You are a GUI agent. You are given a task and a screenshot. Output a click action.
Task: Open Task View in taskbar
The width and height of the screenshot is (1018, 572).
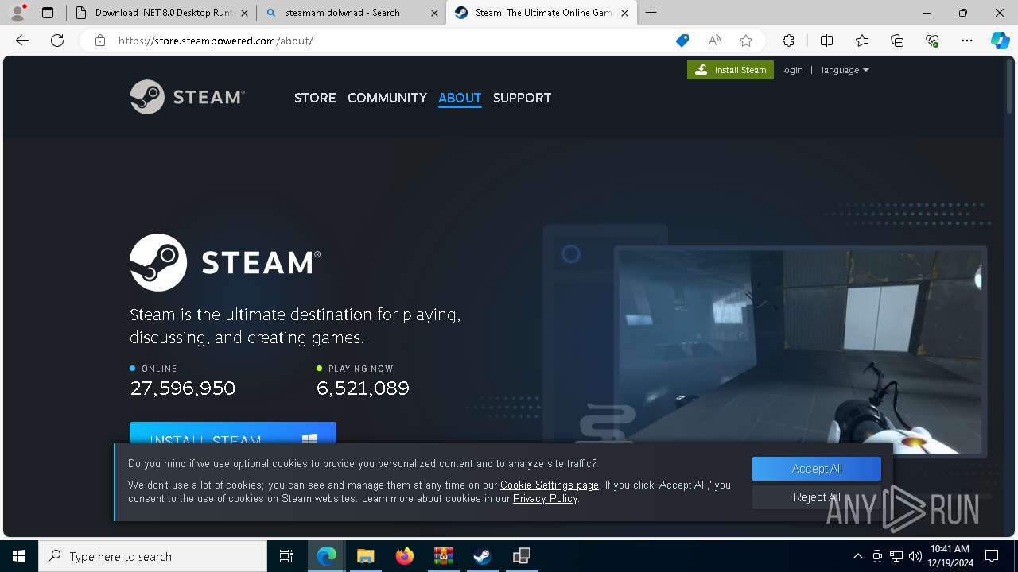[x=286, y=556]
